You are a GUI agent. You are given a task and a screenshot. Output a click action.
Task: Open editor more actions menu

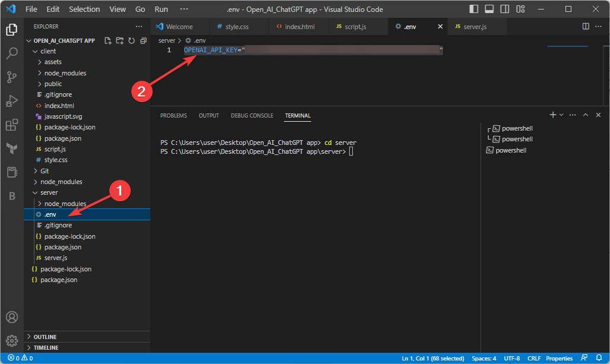click(598, 27)
